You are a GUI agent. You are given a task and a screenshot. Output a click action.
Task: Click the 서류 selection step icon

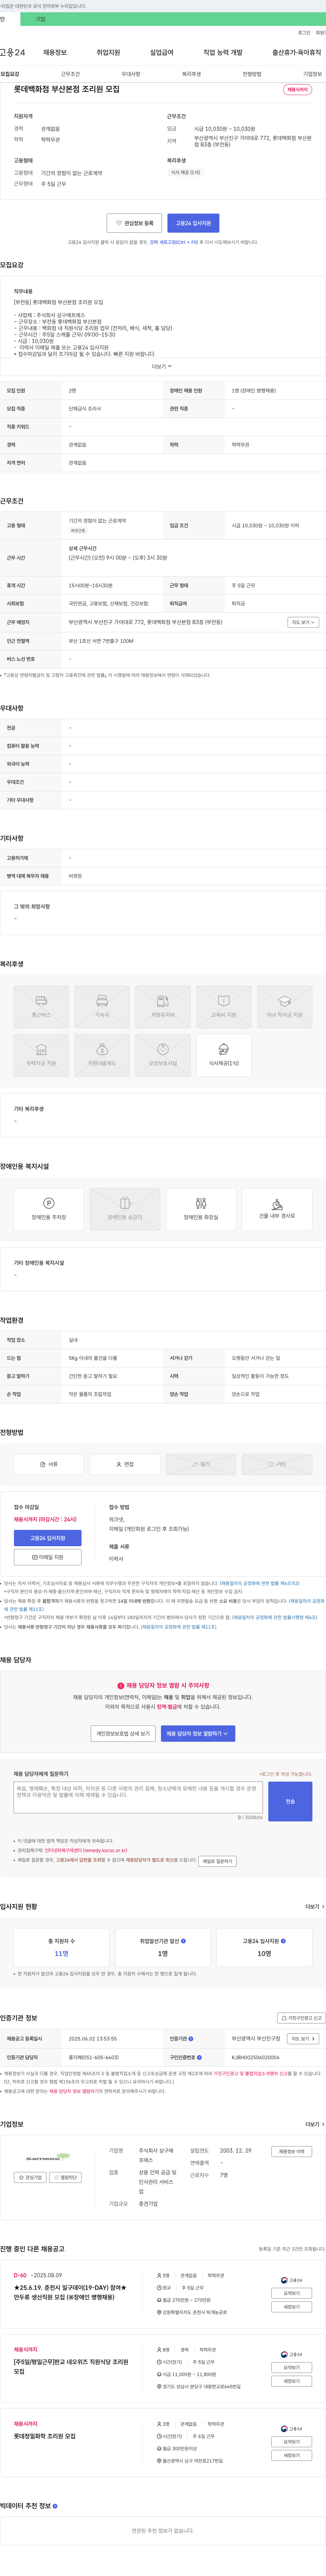(x=49, y=1464)
